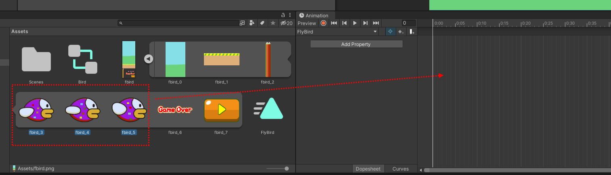Select the fbird_7 play button sprite
Viewport: 611px width, 175px height.
221,110
